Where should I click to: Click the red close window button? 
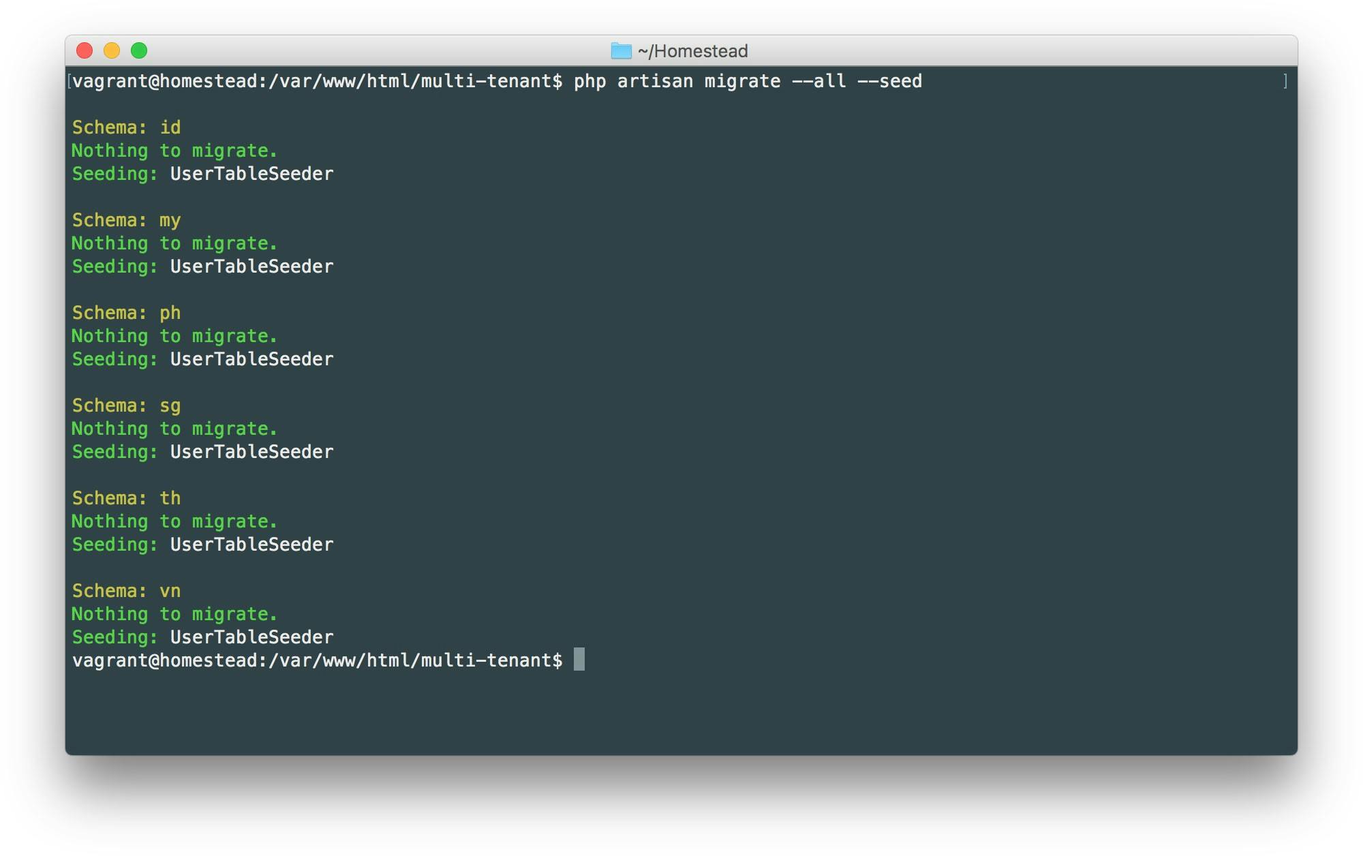[x=85, y=50]
